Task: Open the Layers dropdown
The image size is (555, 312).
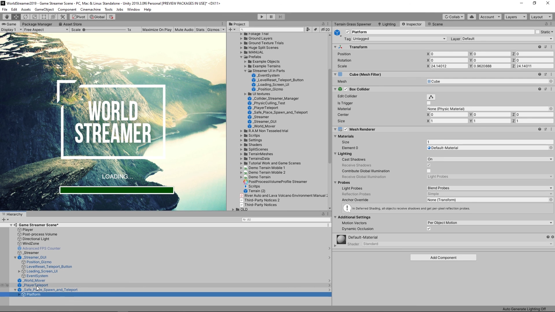Action: point(515,17)
